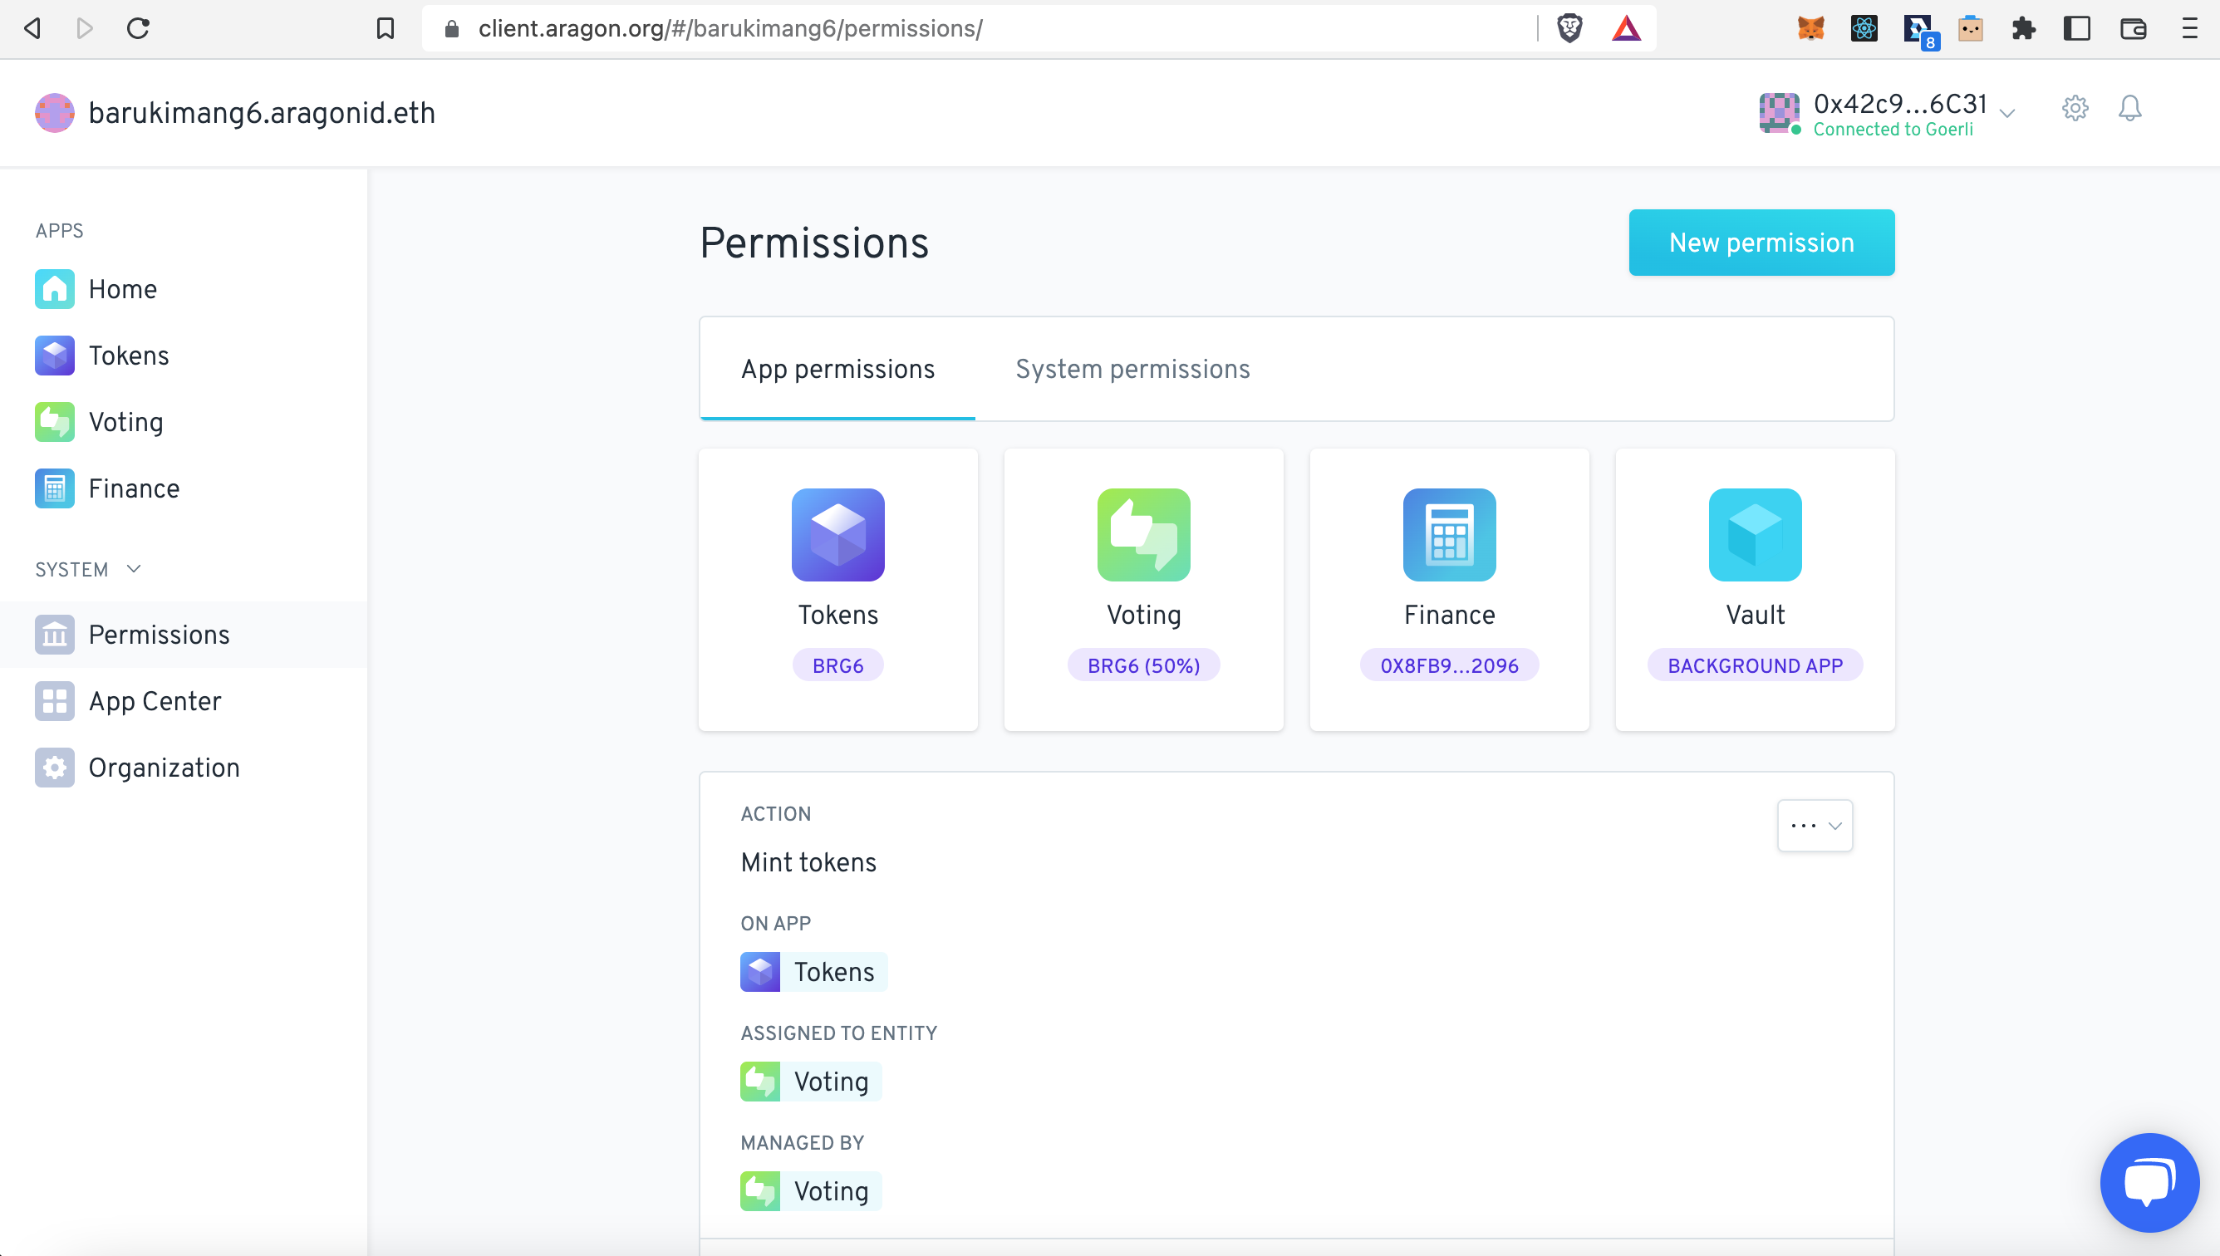Open global settings gear icon
Image resolution: width=2220 pixels, height=1256 pixels.
(2075, 109)
